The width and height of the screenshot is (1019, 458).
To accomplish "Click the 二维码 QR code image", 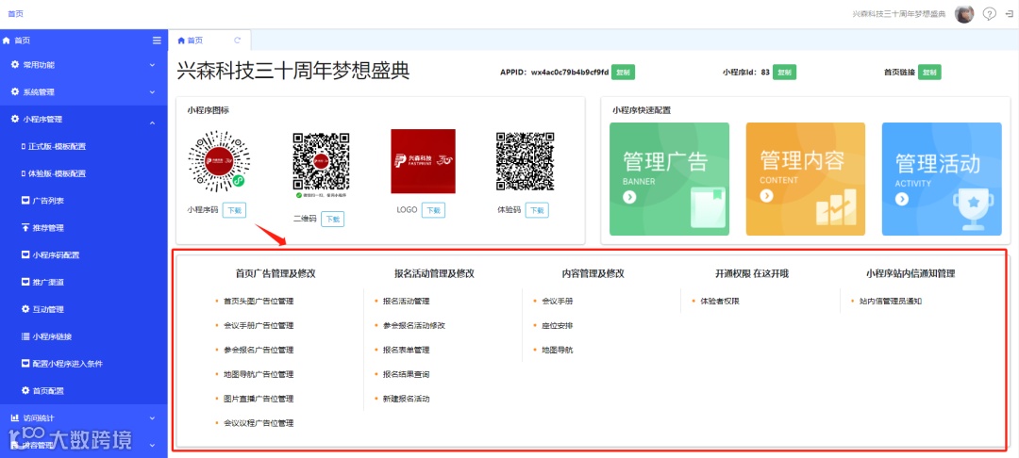I will [321, 161].
